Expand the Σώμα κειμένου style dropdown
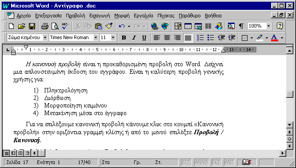 pyautogui.click(x=45, y=38)
